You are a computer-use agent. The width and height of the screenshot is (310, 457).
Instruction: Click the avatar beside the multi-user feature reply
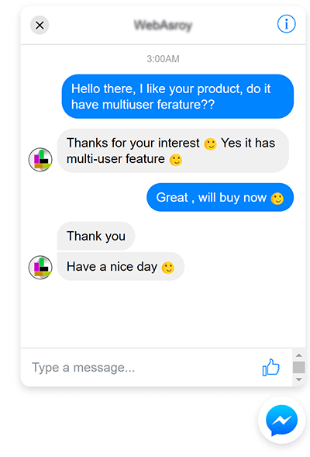40,159
